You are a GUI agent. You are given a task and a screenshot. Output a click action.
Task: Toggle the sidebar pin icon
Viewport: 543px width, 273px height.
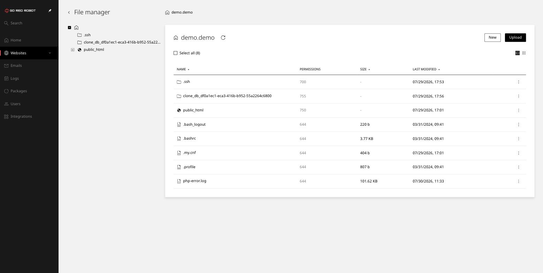50,10
